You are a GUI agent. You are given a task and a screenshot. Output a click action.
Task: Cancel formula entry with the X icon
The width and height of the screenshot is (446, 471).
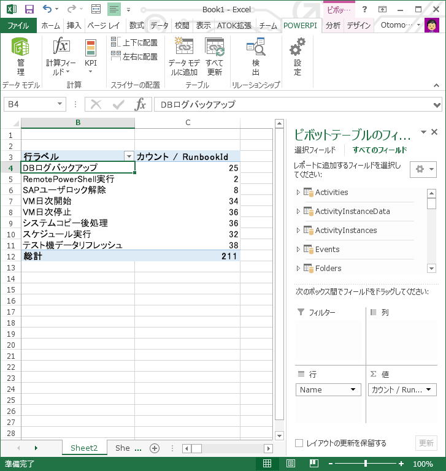(x=96, y=104)
